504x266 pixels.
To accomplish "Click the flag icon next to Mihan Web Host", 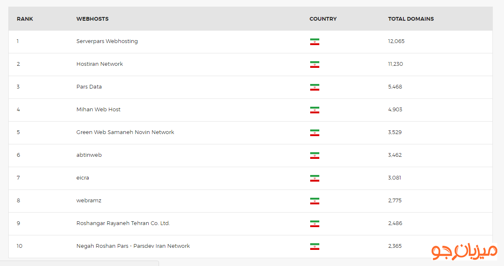I will click(314, 110).
